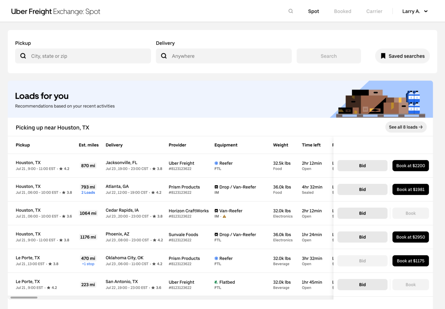The height and width of the screenshot is (309, 445).
Task: Click the magnifier icon in Delivery field
Action: pos(164,56)
